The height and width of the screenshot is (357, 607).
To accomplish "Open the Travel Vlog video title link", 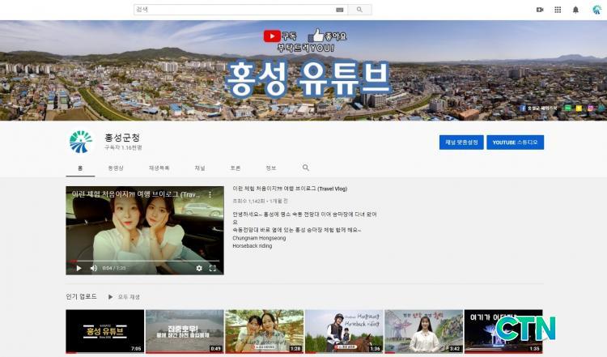I will [x=290, y=189].
